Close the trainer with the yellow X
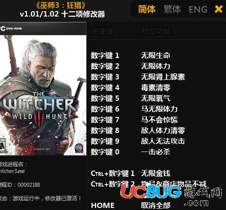This screenshot has height=210, width=226. point(219,9)
